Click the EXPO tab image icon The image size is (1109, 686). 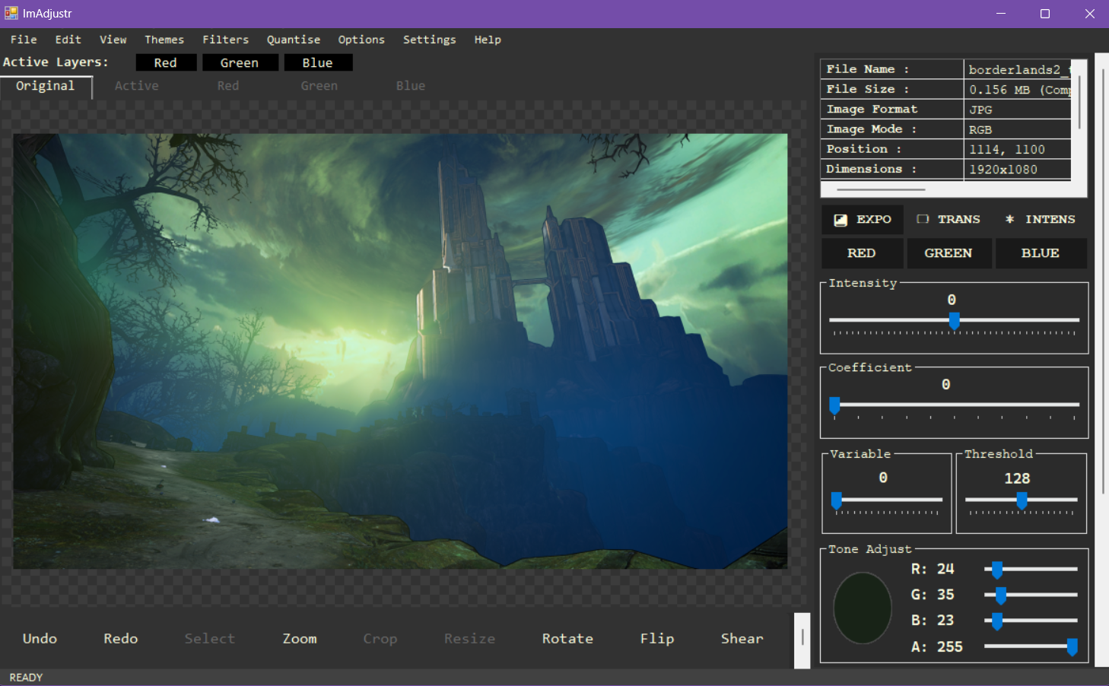[x=840, y=220]
